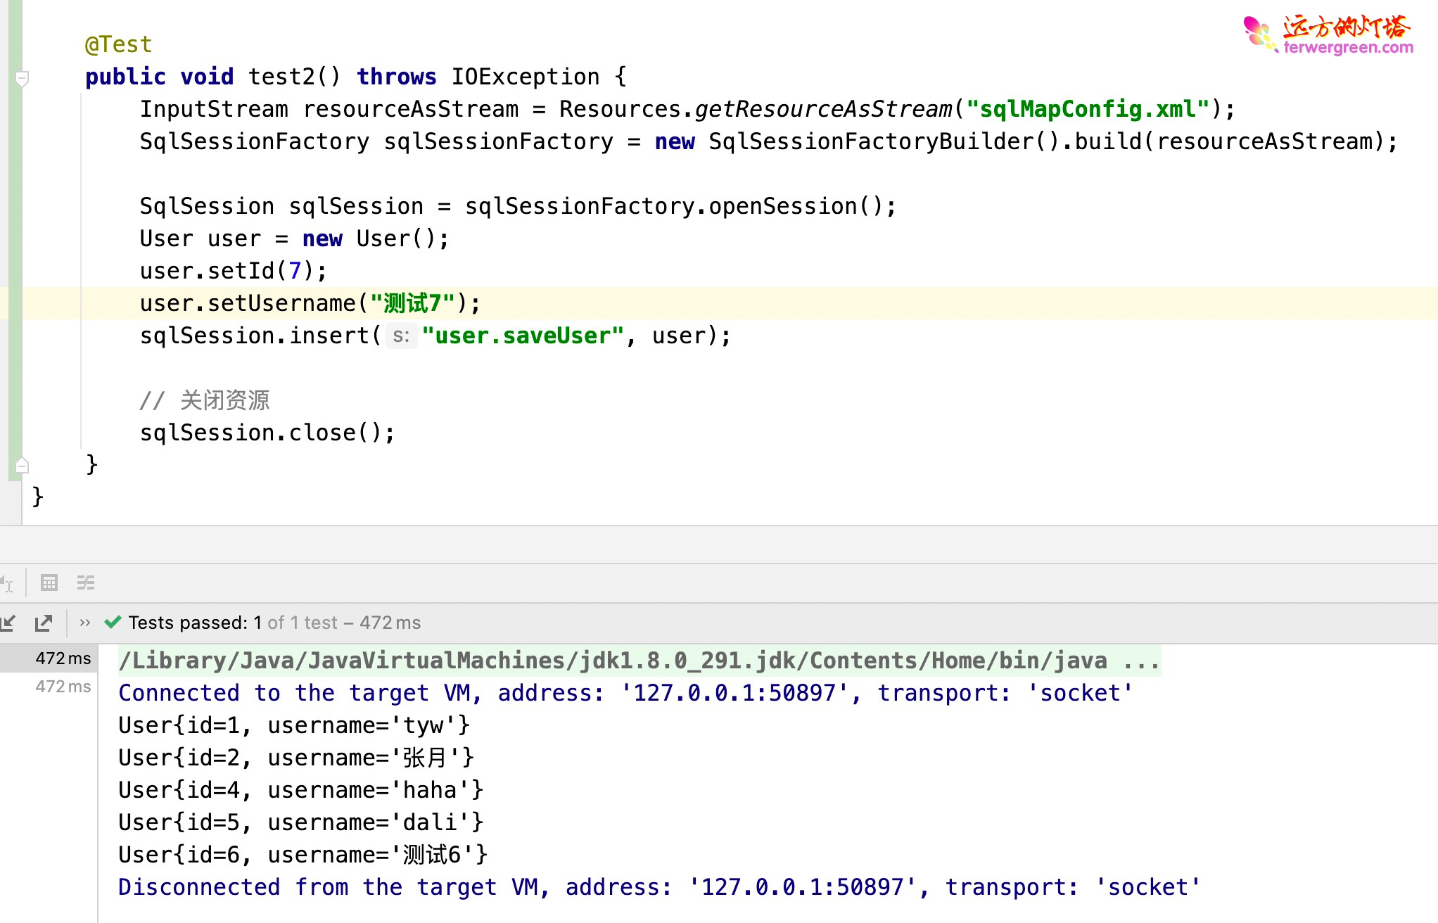Image resolution: width=1438 pixels, height=923 pixels.
Task: Click the IOException keyword
Action: tap(526, 77)
